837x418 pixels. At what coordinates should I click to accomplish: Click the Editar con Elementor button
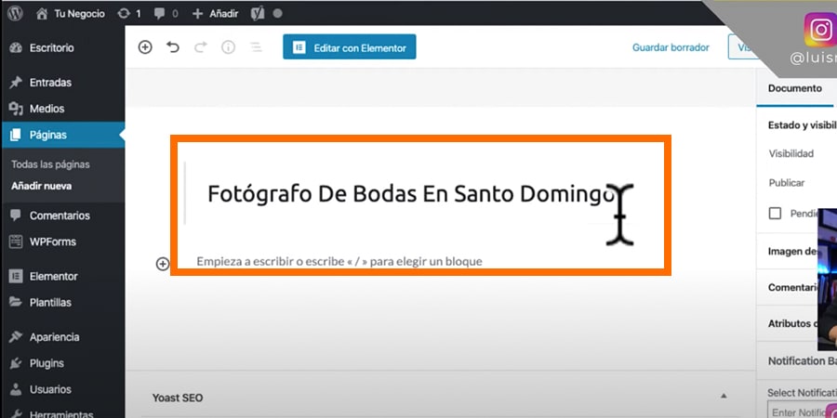350,47
